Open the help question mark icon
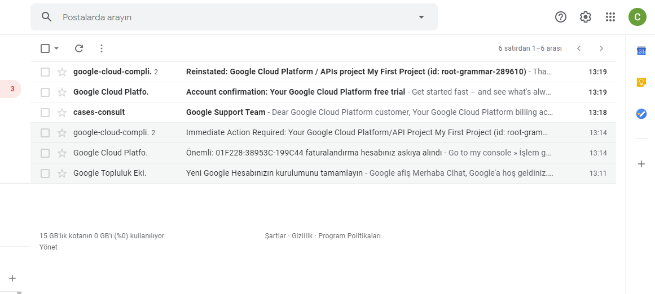Screen dimensions: 655x294 click(561, 17)
